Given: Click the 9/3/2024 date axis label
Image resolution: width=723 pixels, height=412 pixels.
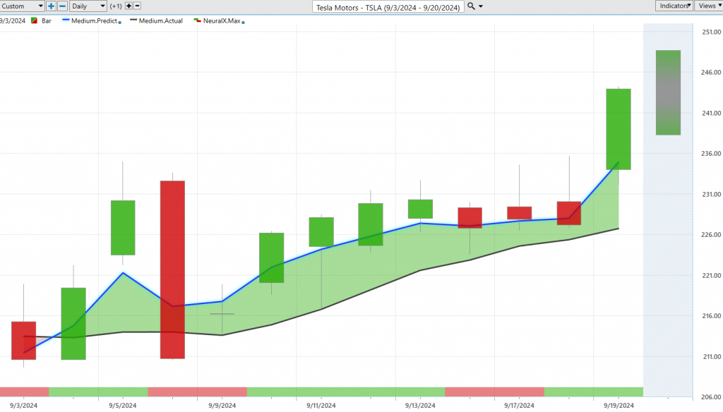Looking at the screenshot, I should click(x=23, y=406).
